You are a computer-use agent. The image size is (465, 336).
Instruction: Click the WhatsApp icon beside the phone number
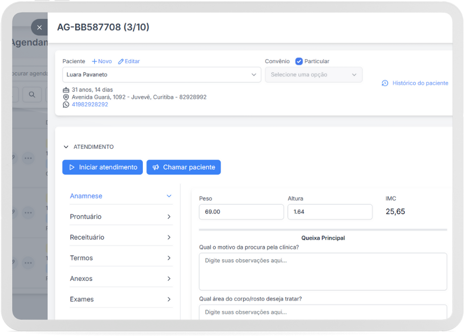[66, 105]
